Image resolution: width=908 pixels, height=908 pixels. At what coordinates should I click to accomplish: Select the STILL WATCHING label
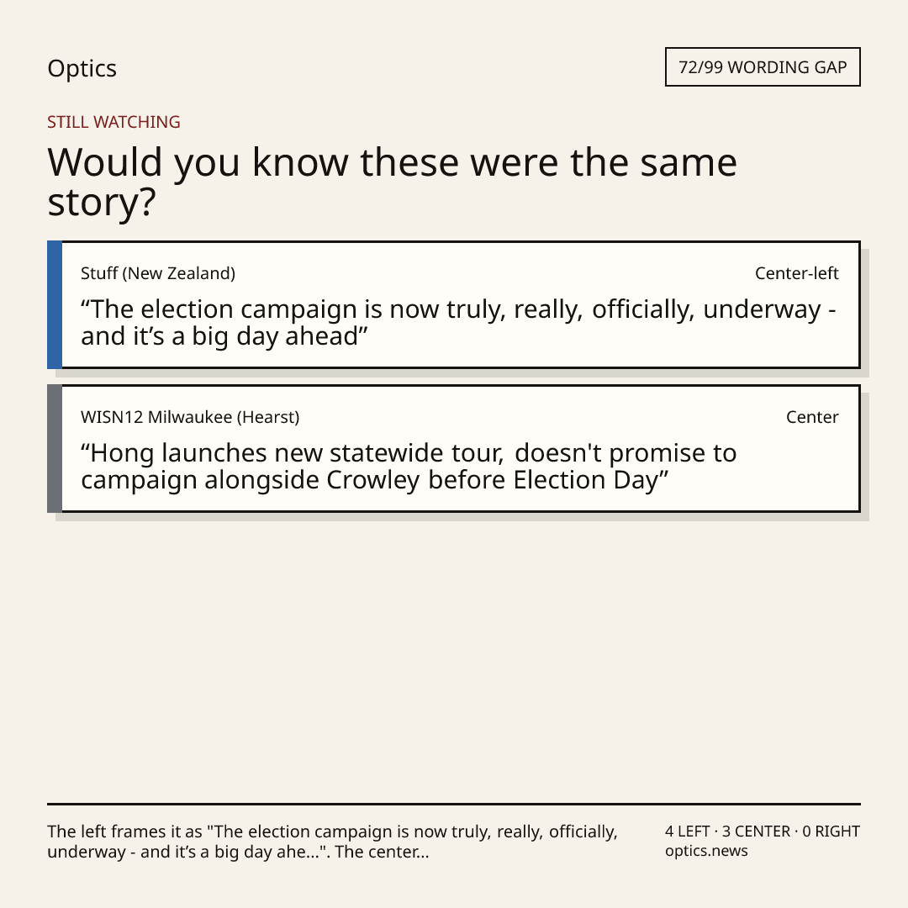pyautogui.click(x=113, y=122)
